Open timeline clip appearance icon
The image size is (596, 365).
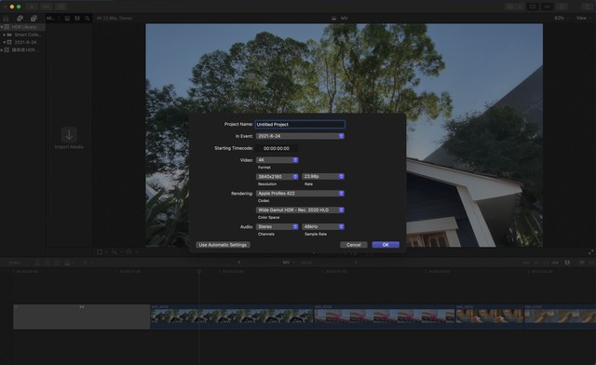click(567, 263)
